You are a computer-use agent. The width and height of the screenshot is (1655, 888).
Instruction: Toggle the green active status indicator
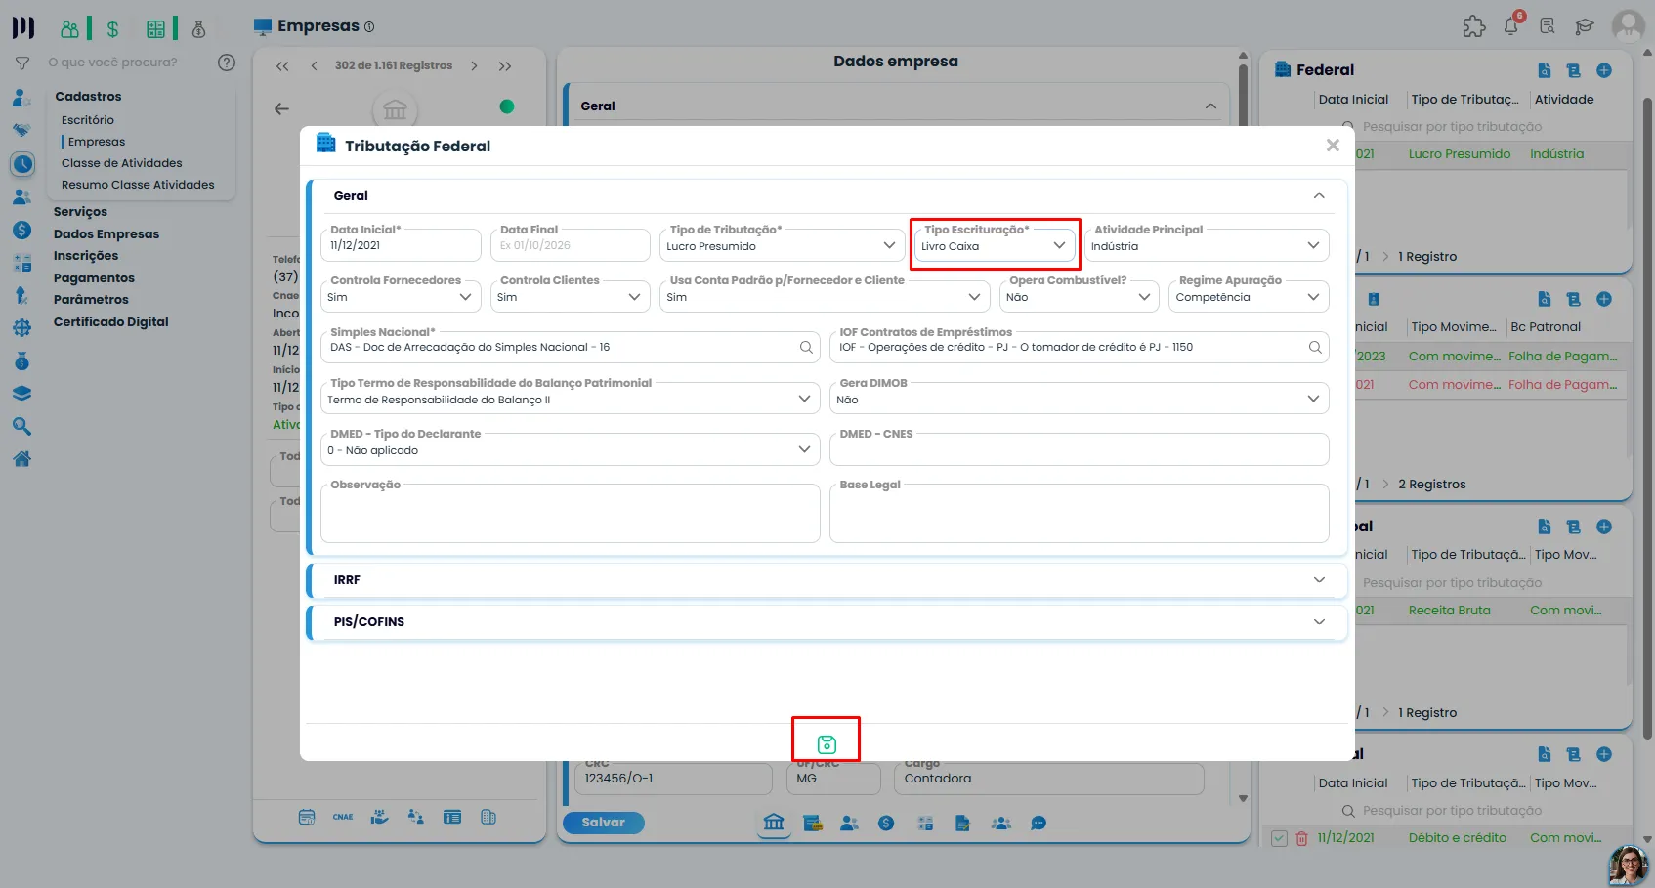coord(507,106)
